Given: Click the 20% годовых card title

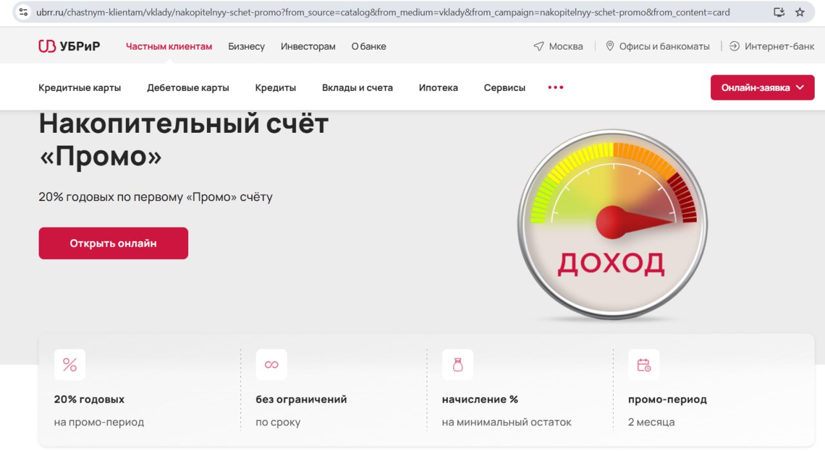Looking at the screenshot, I should click(x=89, y=400).
